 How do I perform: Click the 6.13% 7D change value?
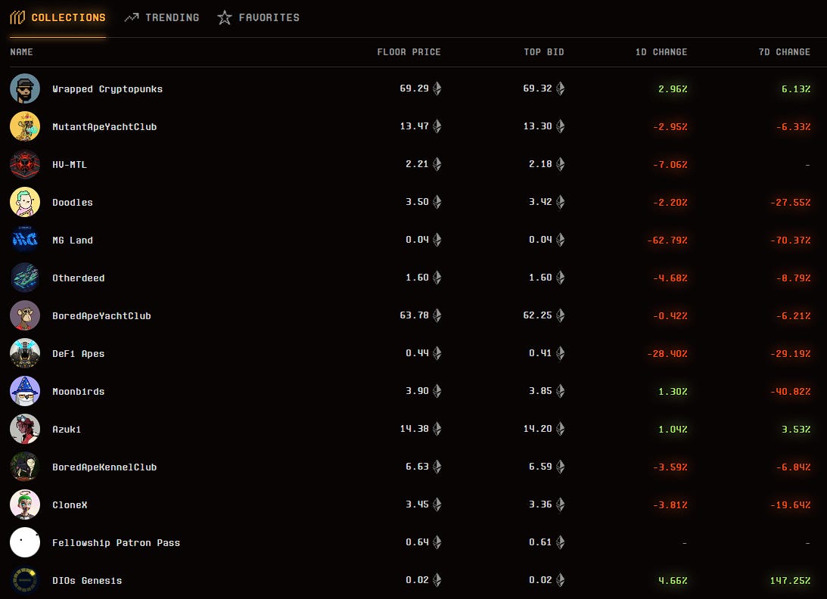[x=796, y=89]
